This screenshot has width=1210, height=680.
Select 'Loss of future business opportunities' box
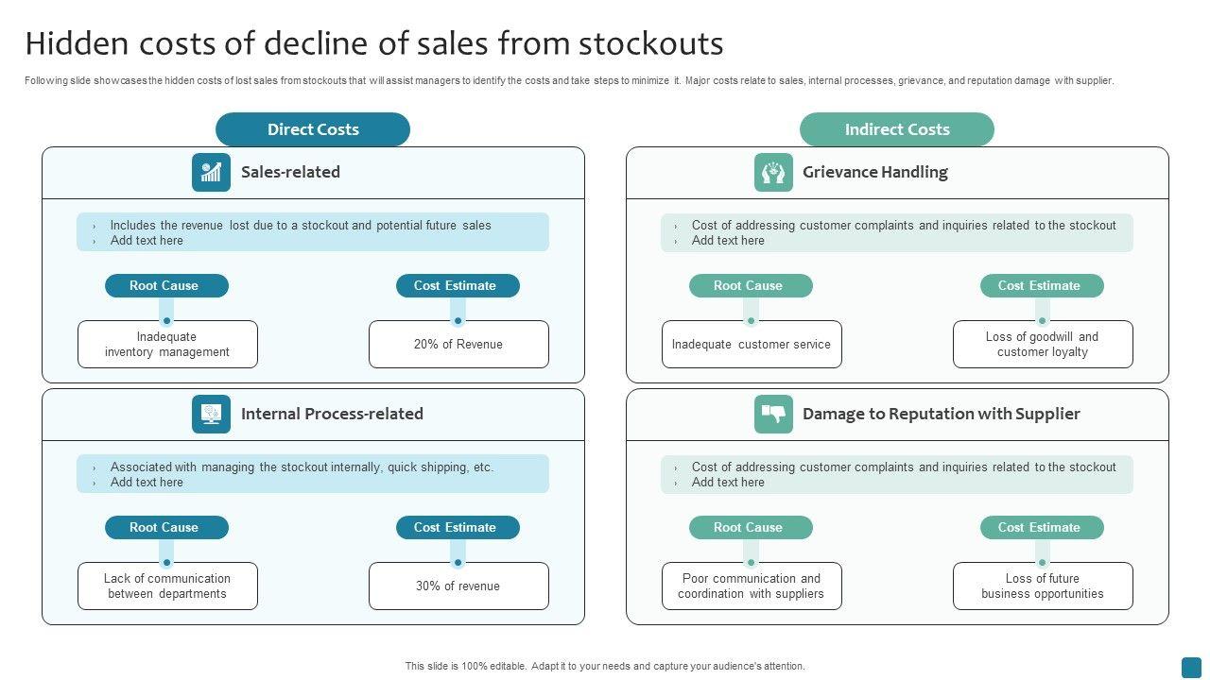(1043, 586)
